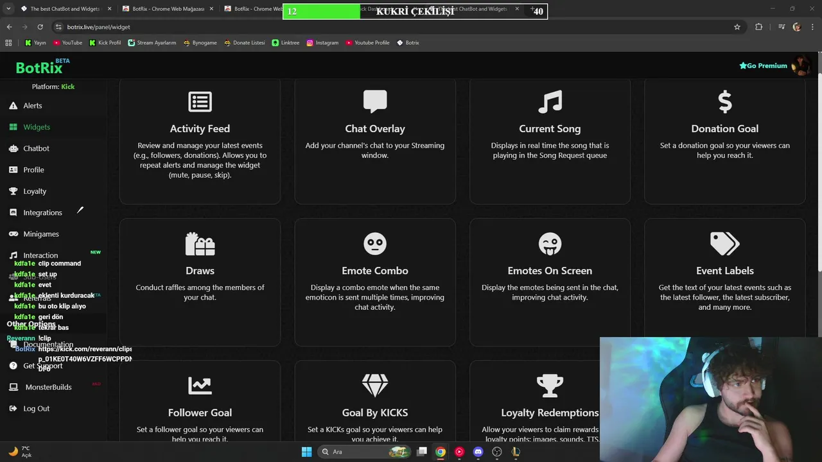Click the Kukri Çekilişi progress bar overlay
The width and height of the screenshot is (822, 462).
[x=415, y=11]
